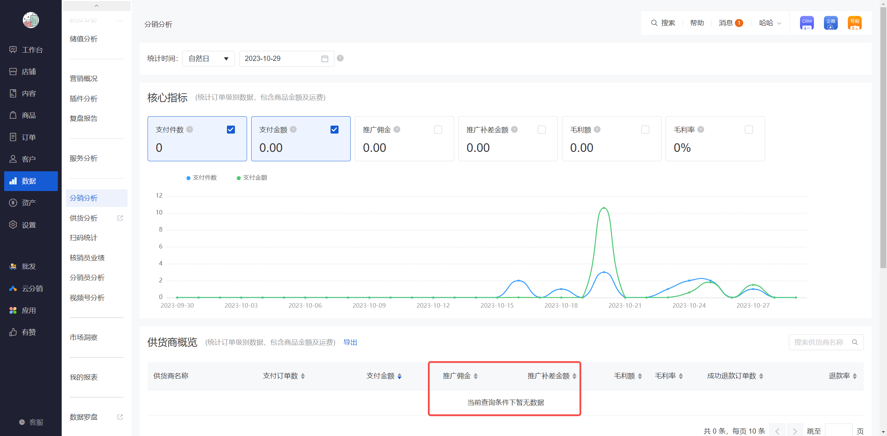Viewport: 887px width, 436px height.
Task: Open external link icon next to 供货分析
Action: click(120, 218)
